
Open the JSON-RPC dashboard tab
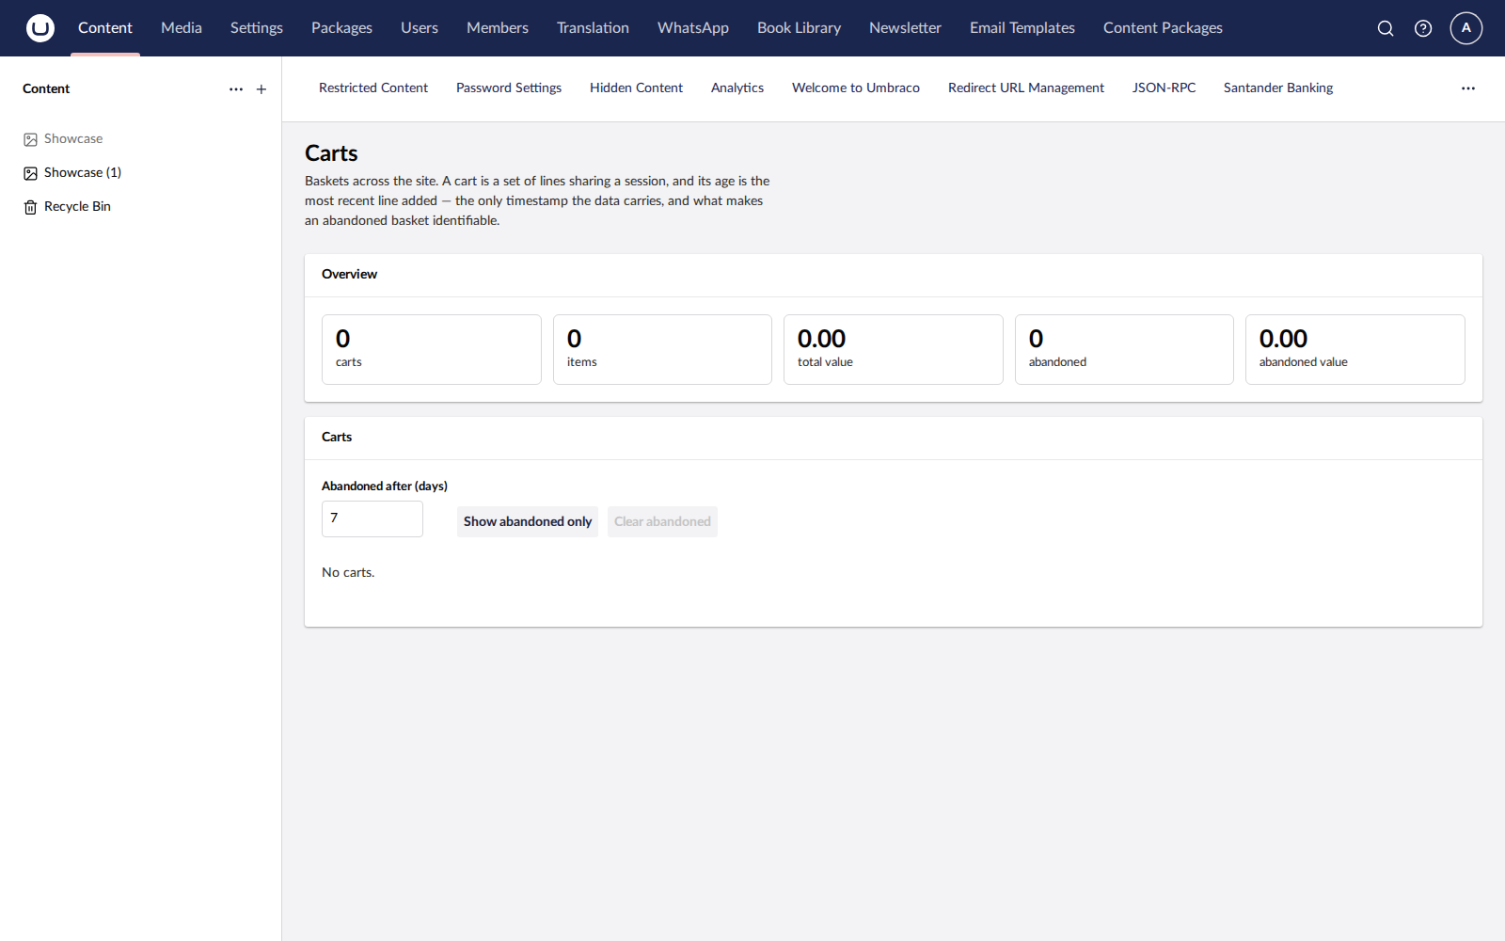(x=1164, y=88)
